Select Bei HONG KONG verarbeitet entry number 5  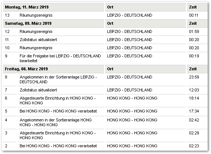(x=58, y=111)
